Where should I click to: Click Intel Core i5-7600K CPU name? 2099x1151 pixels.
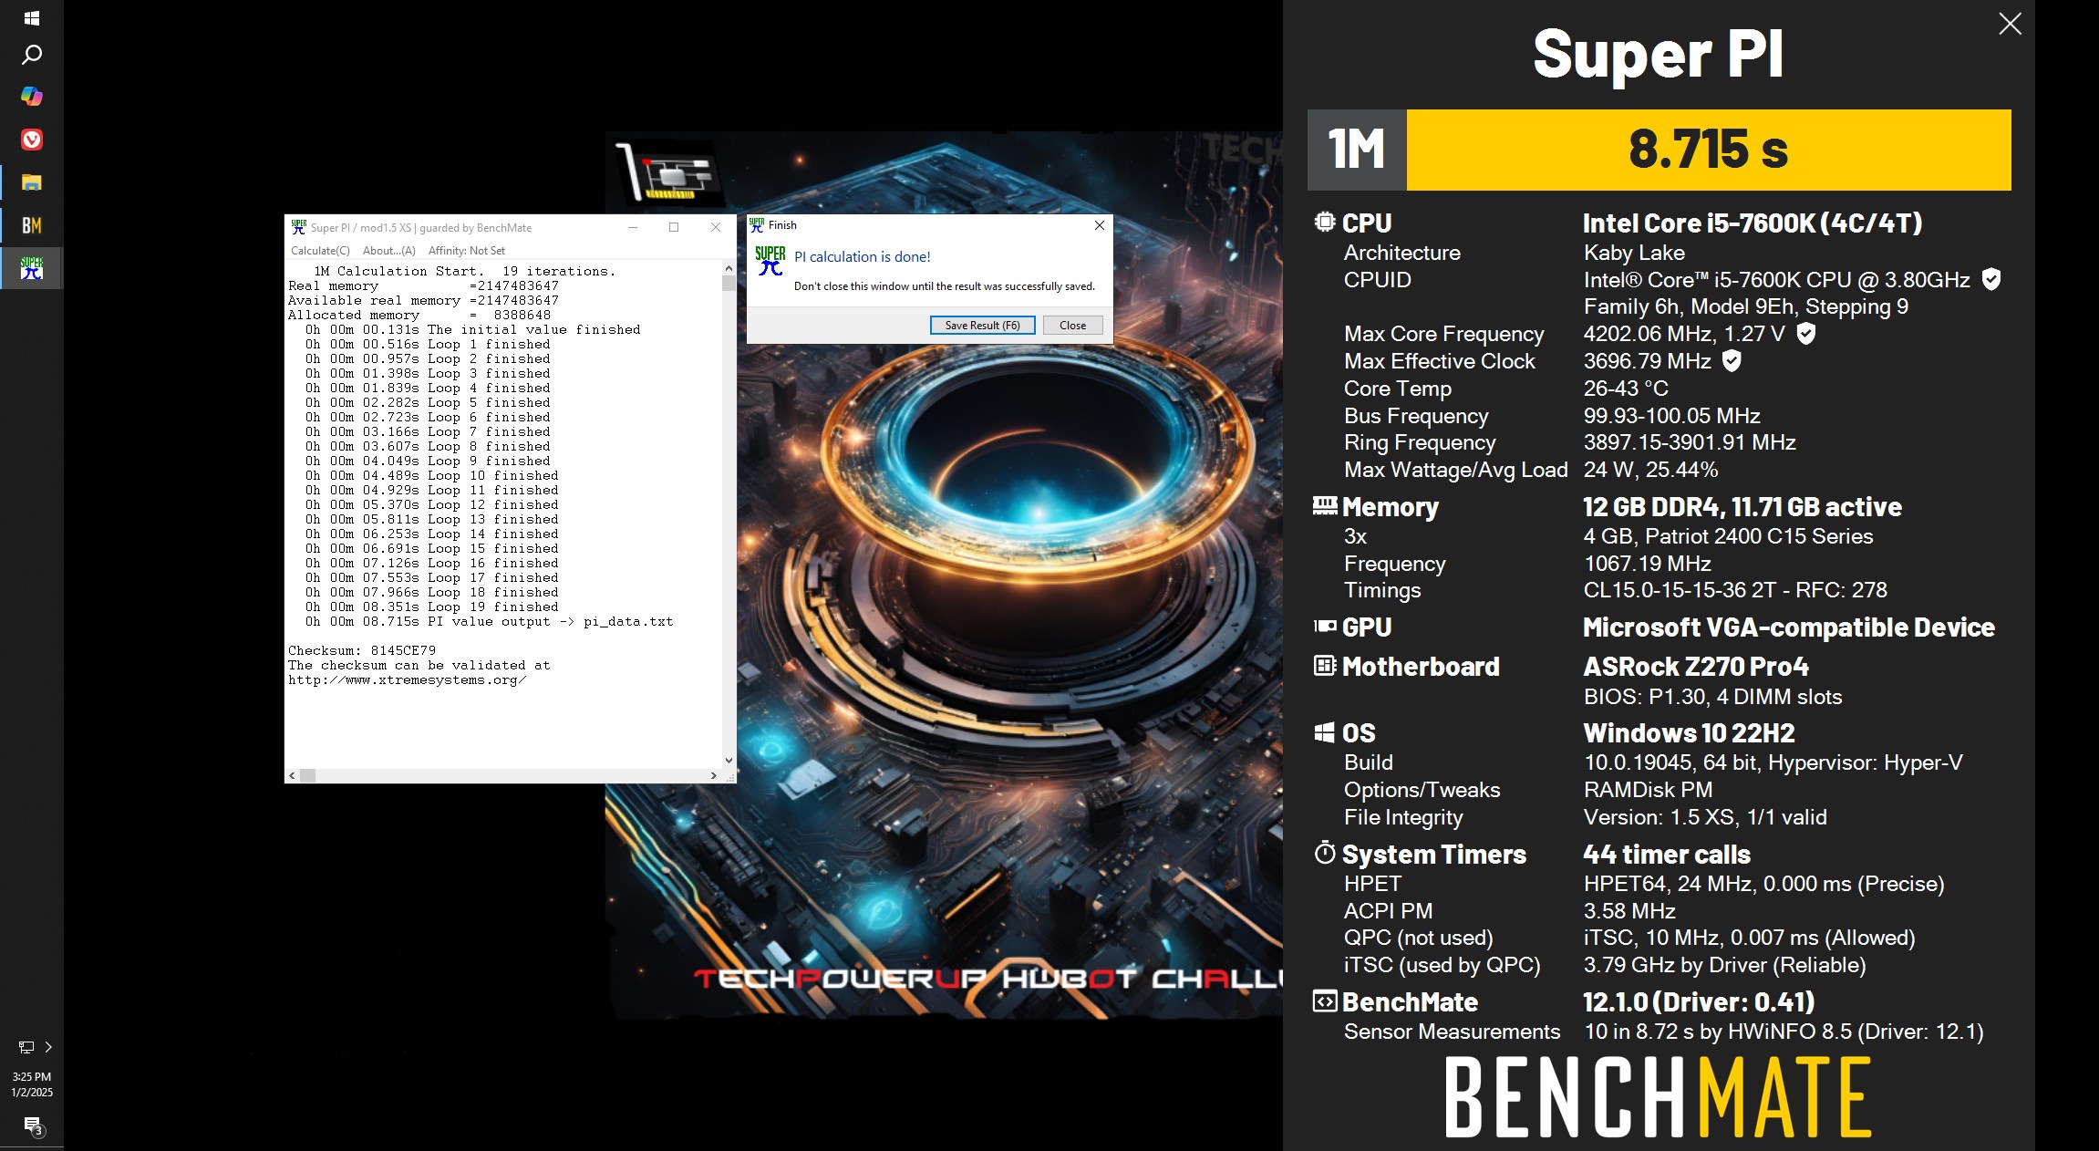coord(1753,223)
